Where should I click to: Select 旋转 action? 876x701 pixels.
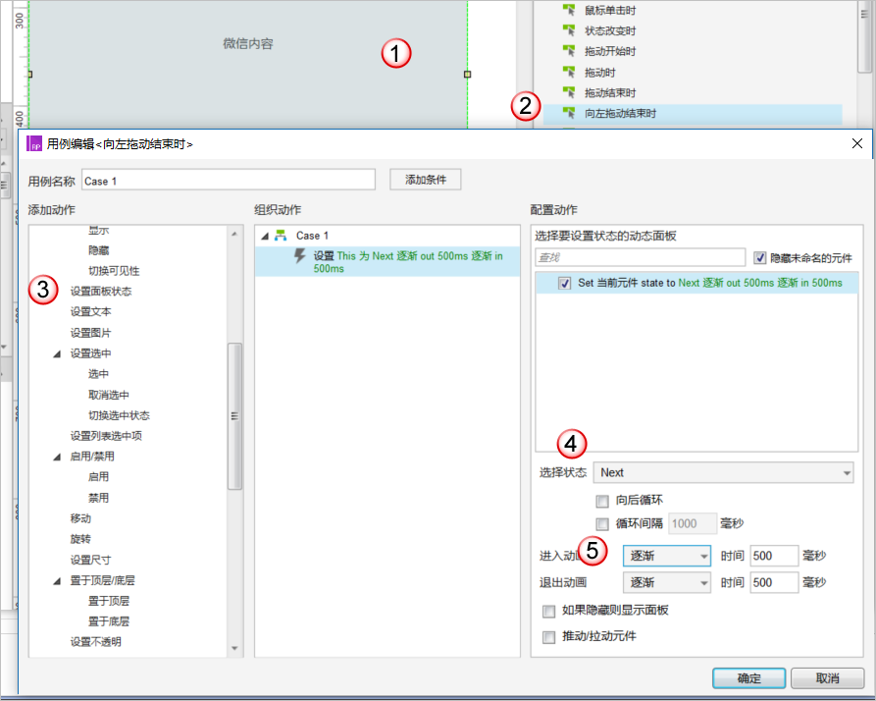[80, 539]
